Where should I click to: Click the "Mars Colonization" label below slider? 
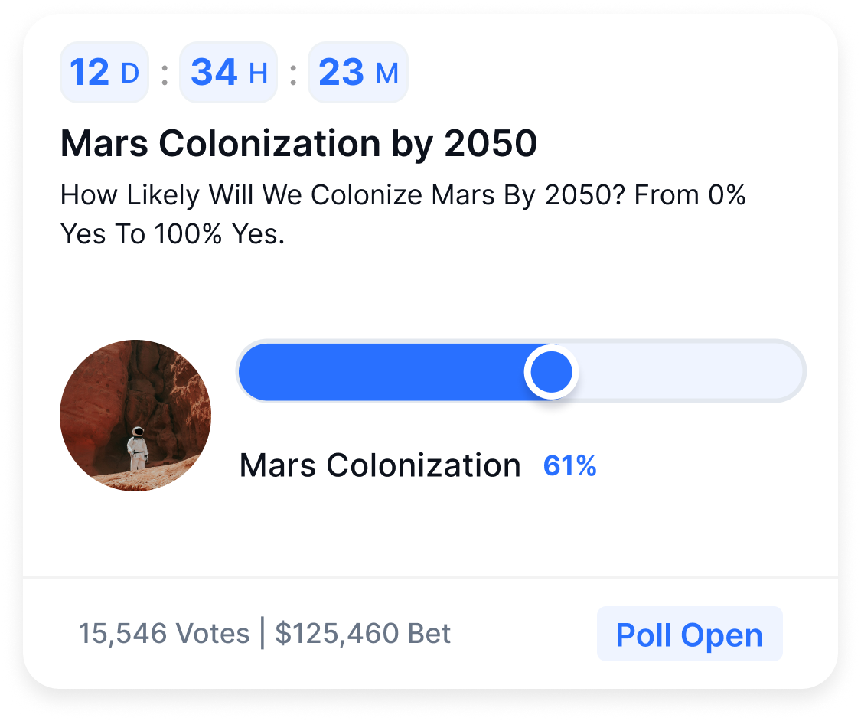click(380, 465)
